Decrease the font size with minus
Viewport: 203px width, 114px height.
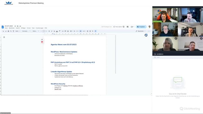click(41, 31)
